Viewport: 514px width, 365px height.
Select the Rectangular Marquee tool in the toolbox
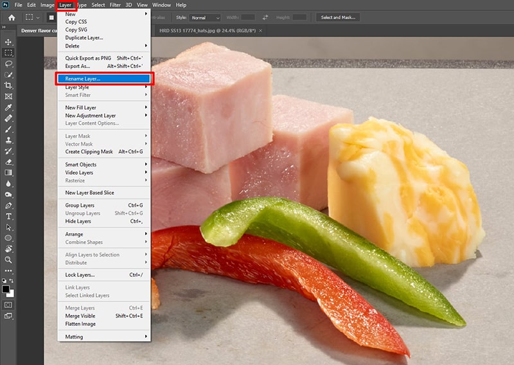click(x=8, y=53)
